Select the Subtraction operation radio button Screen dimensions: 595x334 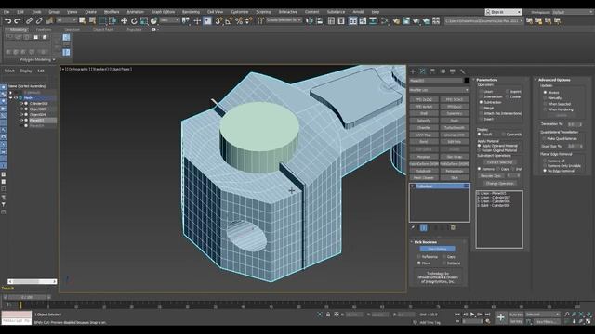click(x=481, y=102)
